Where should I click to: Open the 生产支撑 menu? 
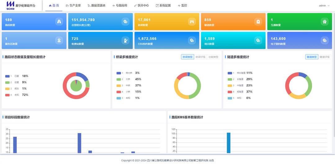73,6
